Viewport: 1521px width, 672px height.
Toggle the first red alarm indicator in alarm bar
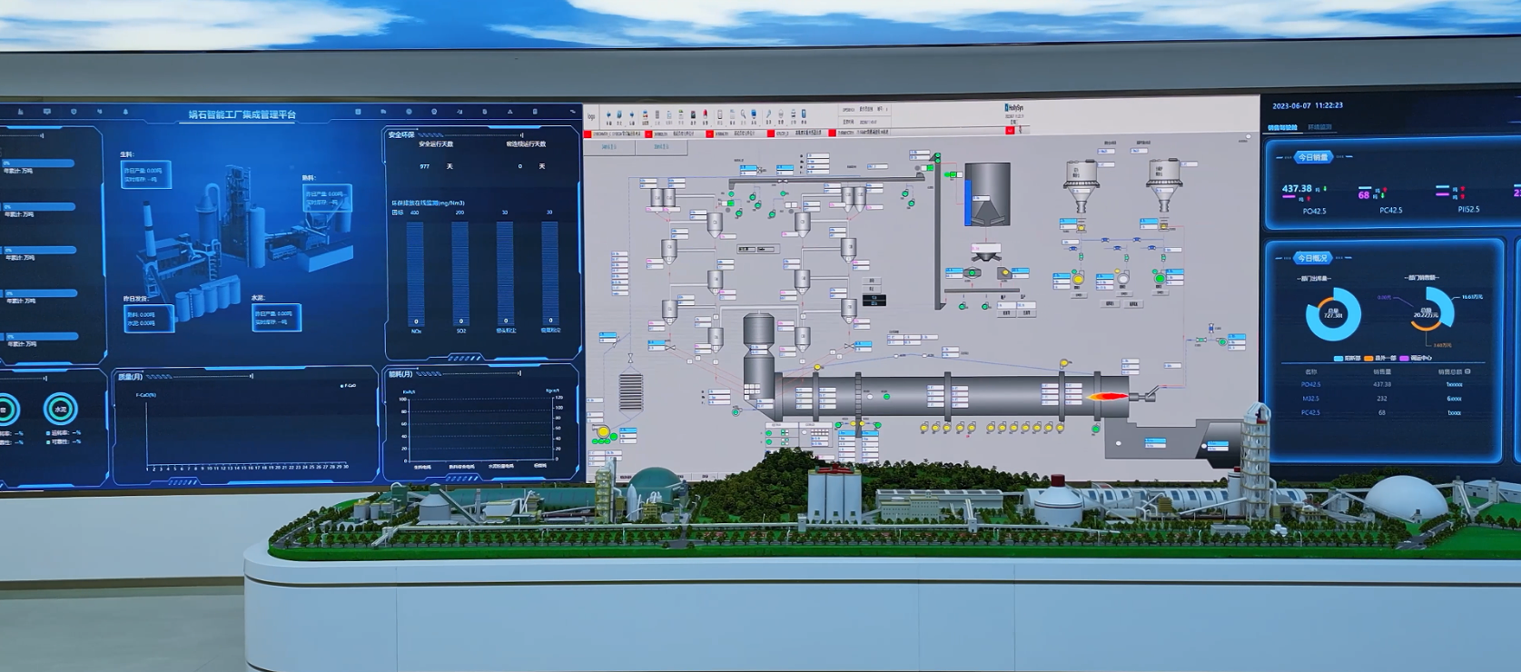click(x=588, y=133)
